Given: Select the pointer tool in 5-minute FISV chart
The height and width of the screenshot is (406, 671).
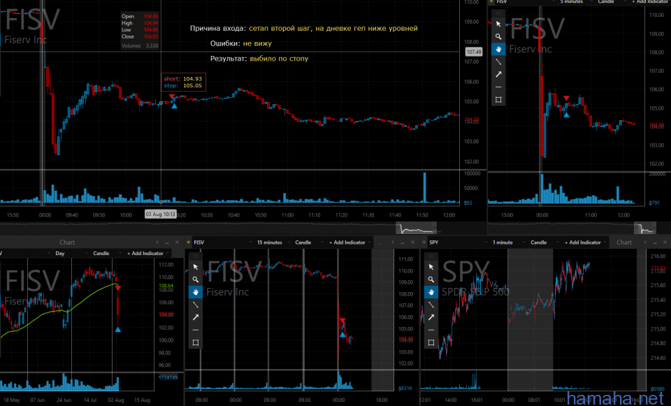Looking at the screenshot, I should [x=498, y=24].
